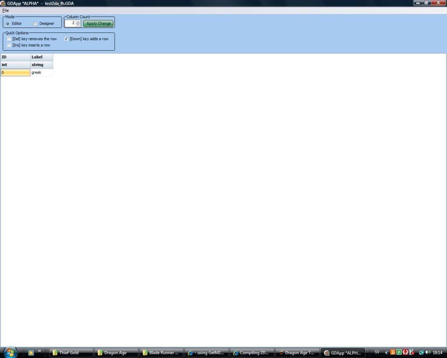This screenshot has width=447, height=358.
Task: Increase Column Count with the up arrow
Action: point(78,22)
